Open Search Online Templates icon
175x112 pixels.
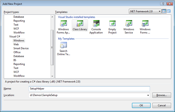tap(63, 45)
